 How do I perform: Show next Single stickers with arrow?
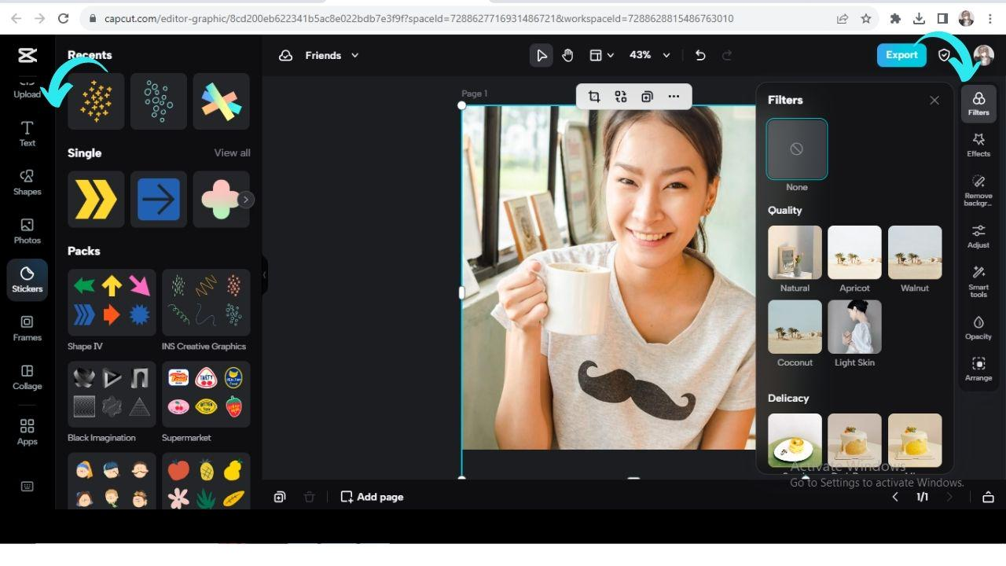245,200
